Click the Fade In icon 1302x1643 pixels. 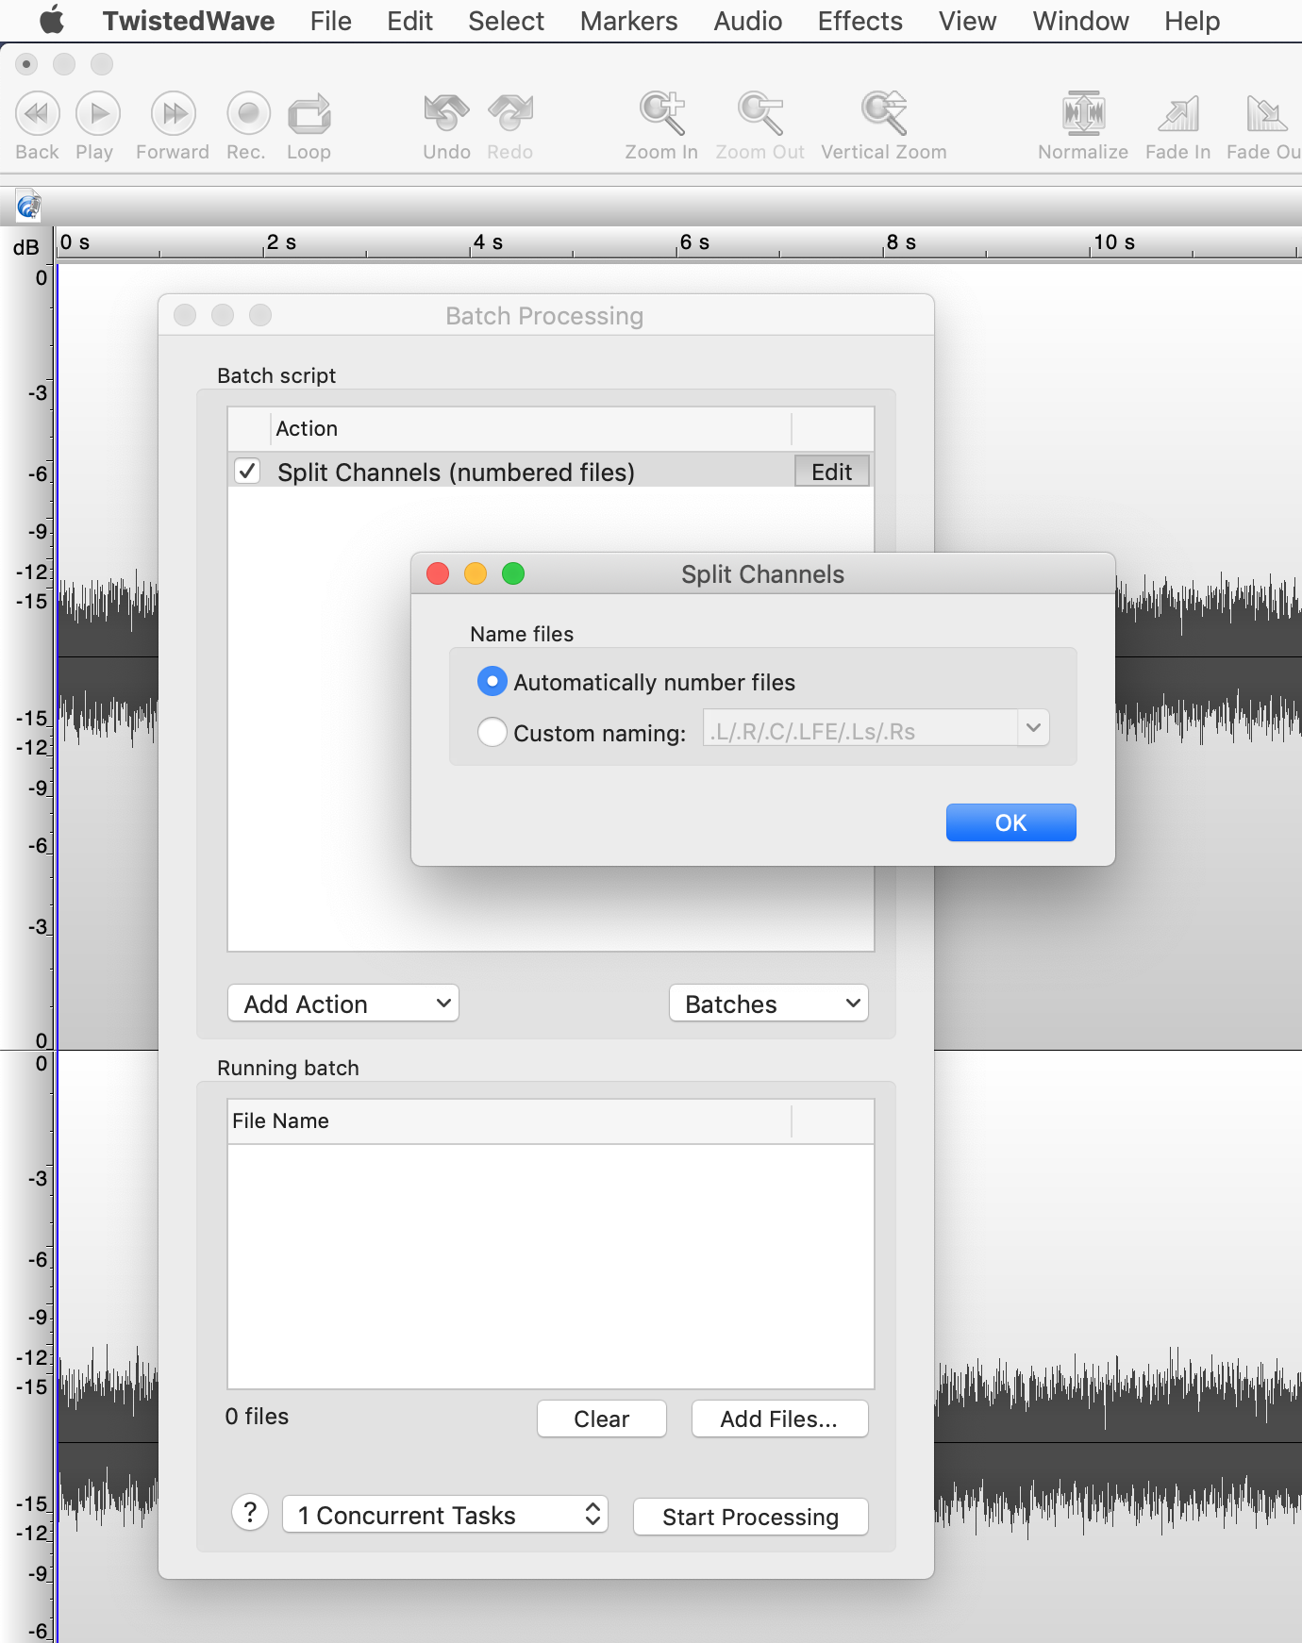1177,114
